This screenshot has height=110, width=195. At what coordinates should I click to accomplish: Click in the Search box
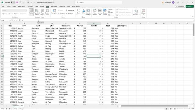click(98, 2)
